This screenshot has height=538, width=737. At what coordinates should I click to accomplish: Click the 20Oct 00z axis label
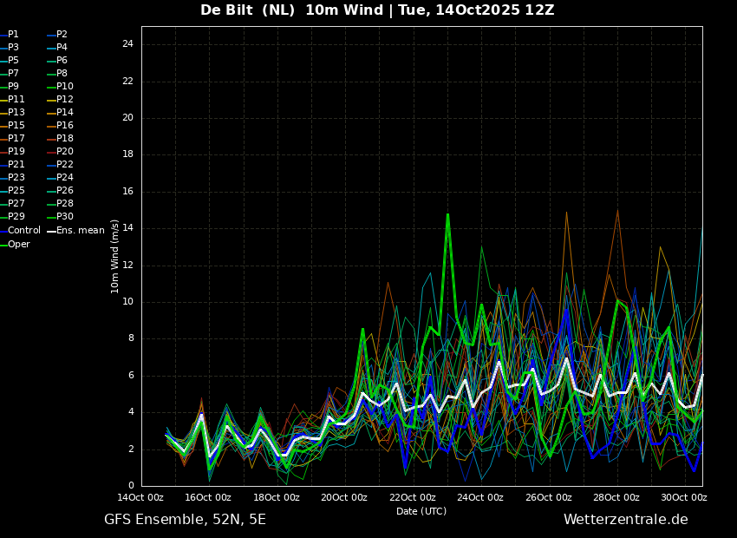pyautogui.click(x=344, y=497)
